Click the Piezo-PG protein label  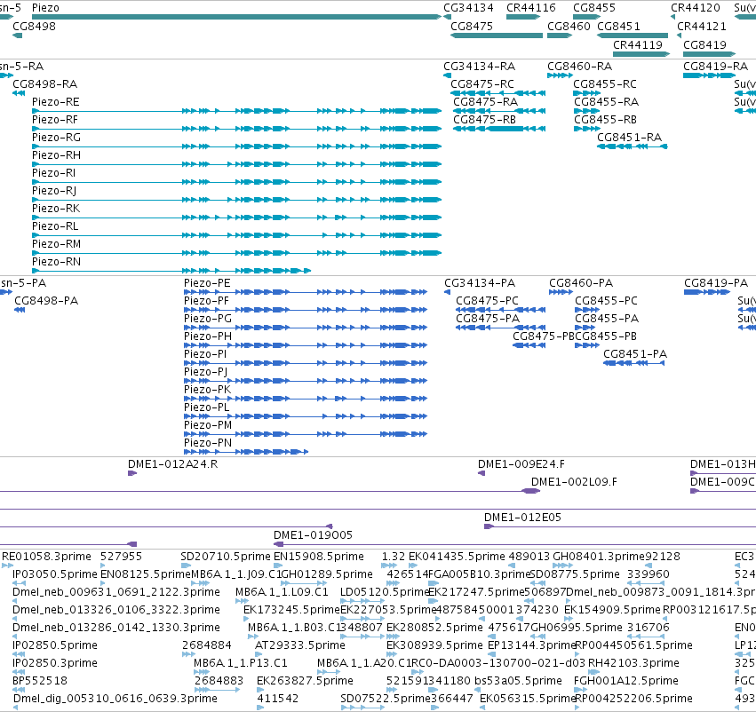click(208, 319)
